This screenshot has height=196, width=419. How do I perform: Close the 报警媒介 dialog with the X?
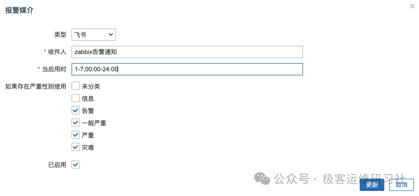(x=412, y=6)
